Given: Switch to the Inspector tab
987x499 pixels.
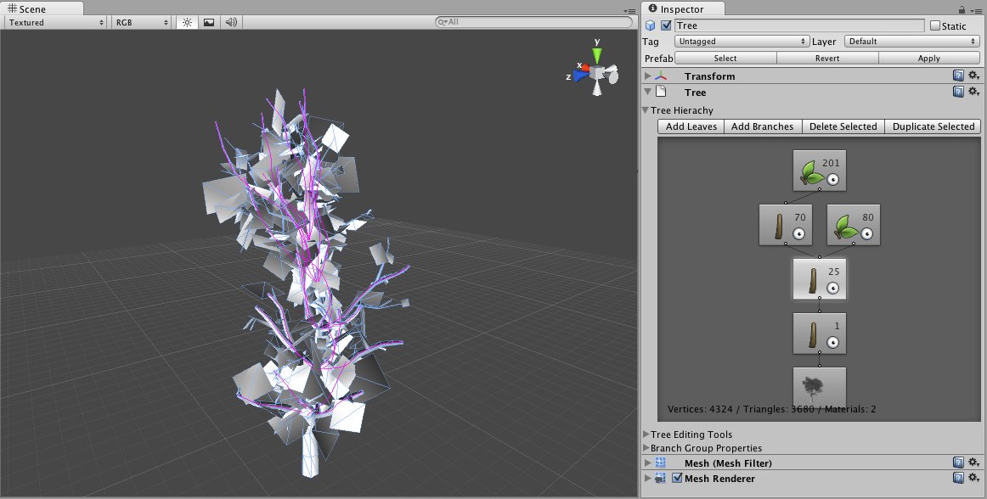Looking at the screenshot, I should pos(682,8).
